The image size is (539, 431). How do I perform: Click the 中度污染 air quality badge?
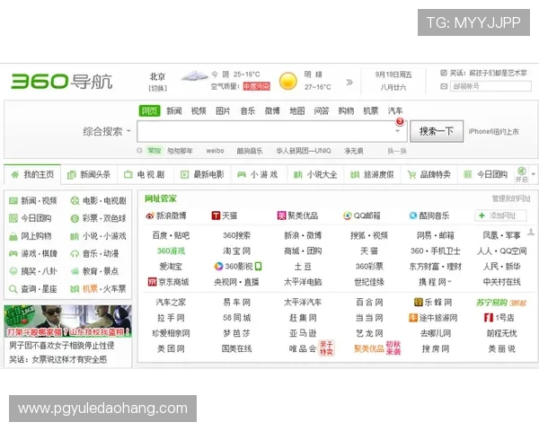pos(256,86)
